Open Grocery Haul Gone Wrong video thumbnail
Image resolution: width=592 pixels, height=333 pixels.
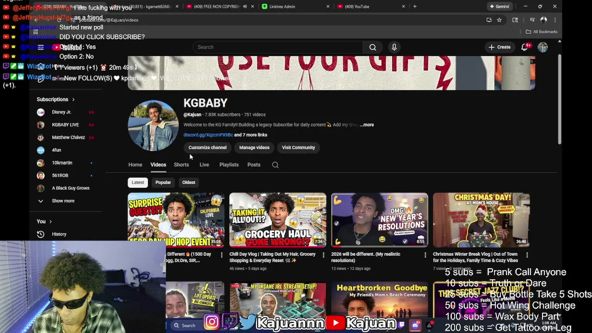click(277, 220)
